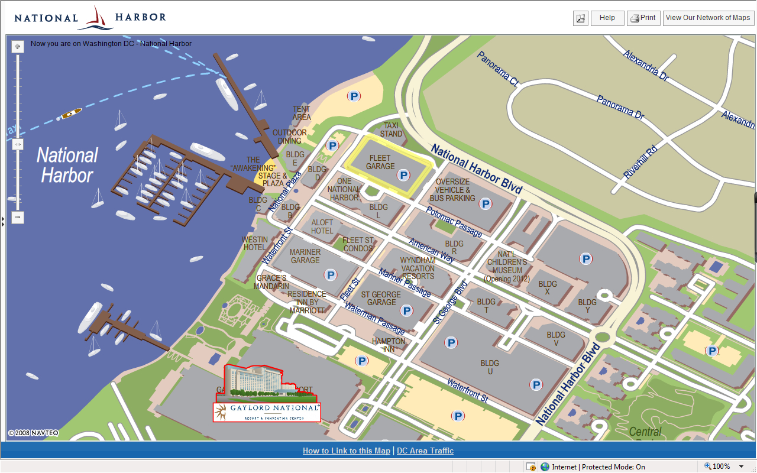The image size is (757, 473).
Task: Click the Taxi Stand label
Action: [392, 129]
